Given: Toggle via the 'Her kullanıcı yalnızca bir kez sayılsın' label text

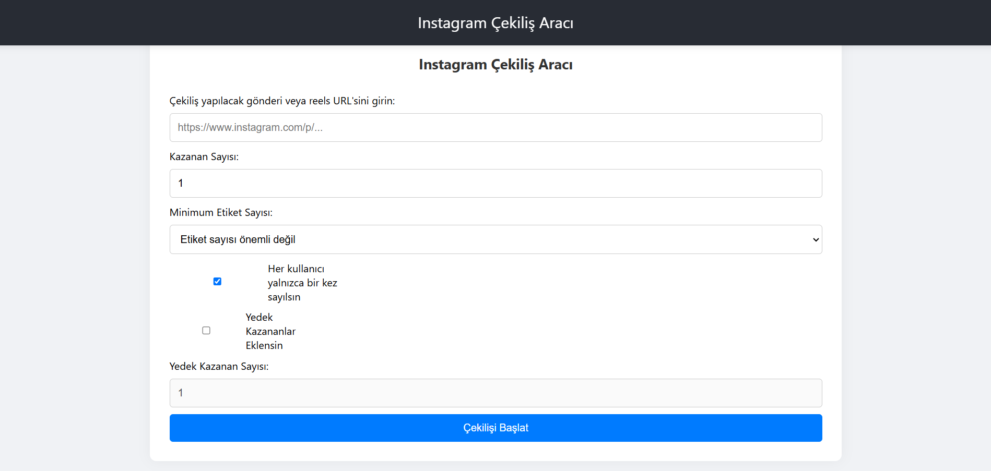Looking at the screenshot, I should point(302,283).
